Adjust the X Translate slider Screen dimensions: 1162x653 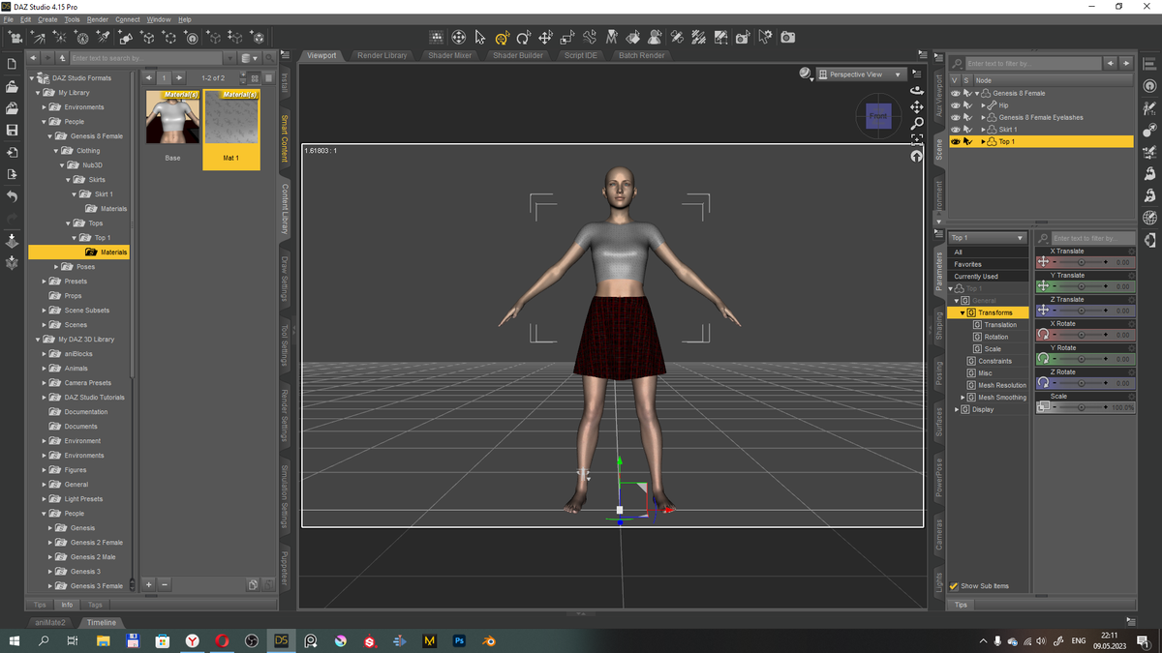(x=1081, y=262)
